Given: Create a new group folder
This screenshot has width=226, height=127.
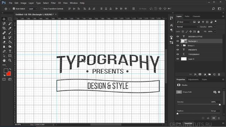Looking at the screenshot, I should 209,74.
